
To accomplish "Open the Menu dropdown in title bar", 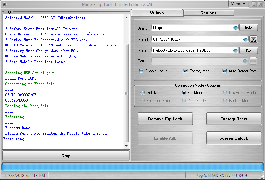I will point(238,4).
